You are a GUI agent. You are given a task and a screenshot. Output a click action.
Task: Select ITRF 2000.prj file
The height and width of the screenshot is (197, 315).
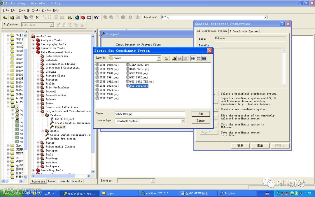point(138,65)
